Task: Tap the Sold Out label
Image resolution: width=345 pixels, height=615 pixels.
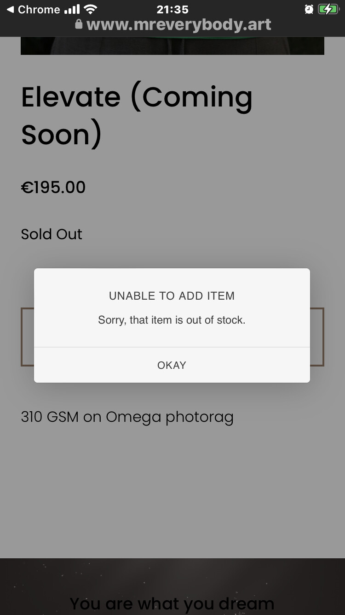Action: [x=52, y=234]
